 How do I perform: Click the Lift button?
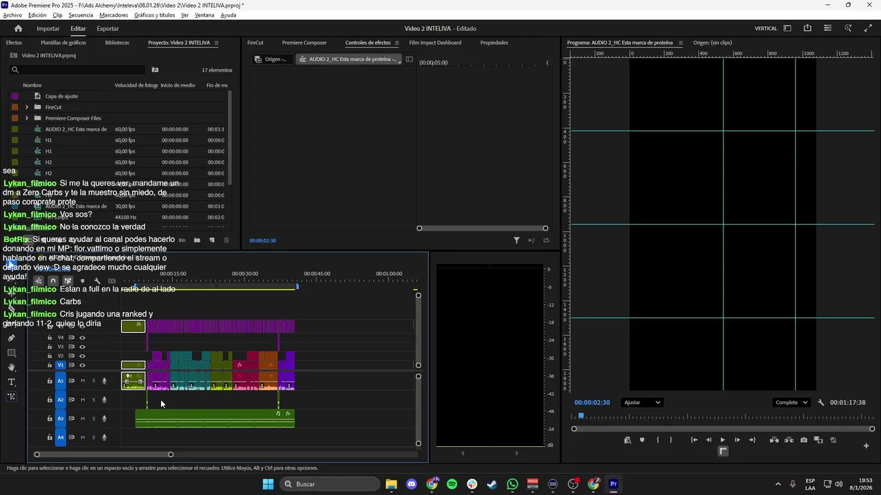[774, 440]
